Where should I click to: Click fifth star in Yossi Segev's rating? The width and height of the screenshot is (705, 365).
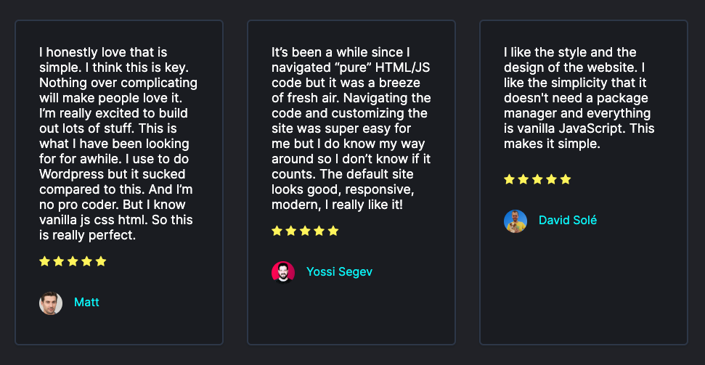333,231
